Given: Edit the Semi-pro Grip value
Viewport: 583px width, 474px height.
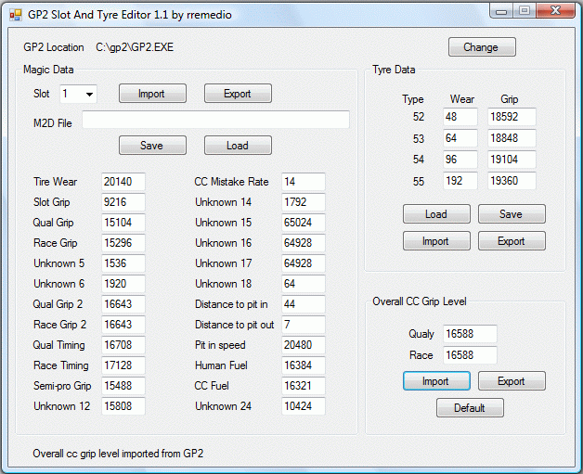Looking at the screenshot, I should 123,386.
